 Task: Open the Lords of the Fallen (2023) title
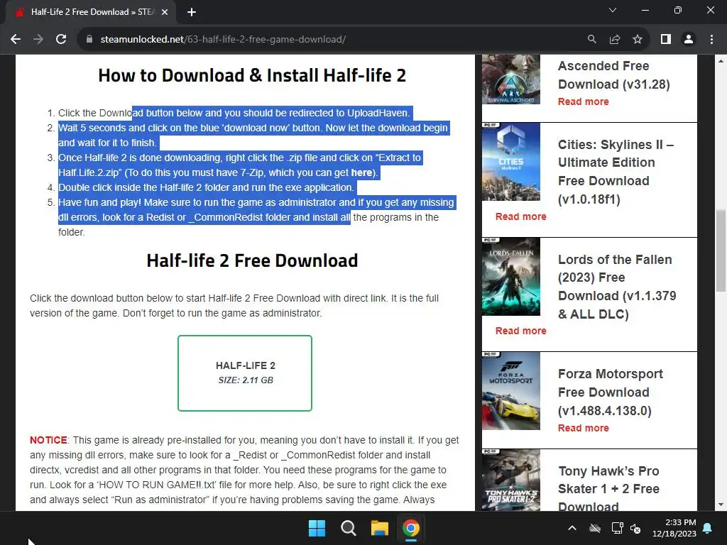coord(617,287)
